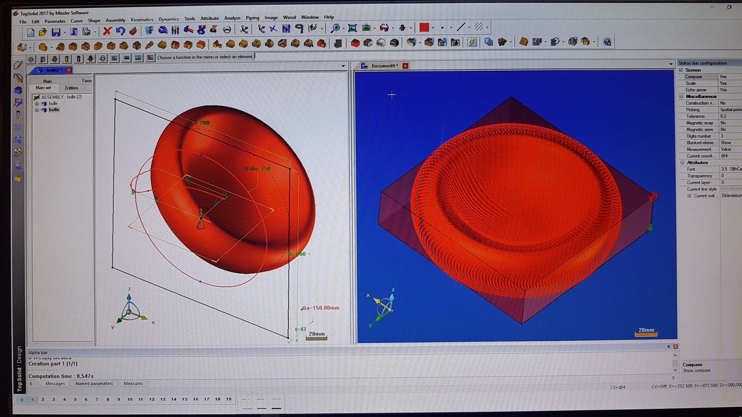Image resolution: width=742 pixels, height=417 pixels.
Task: Click the Save floppy disk icon
Action: click(x=56, y=32)
